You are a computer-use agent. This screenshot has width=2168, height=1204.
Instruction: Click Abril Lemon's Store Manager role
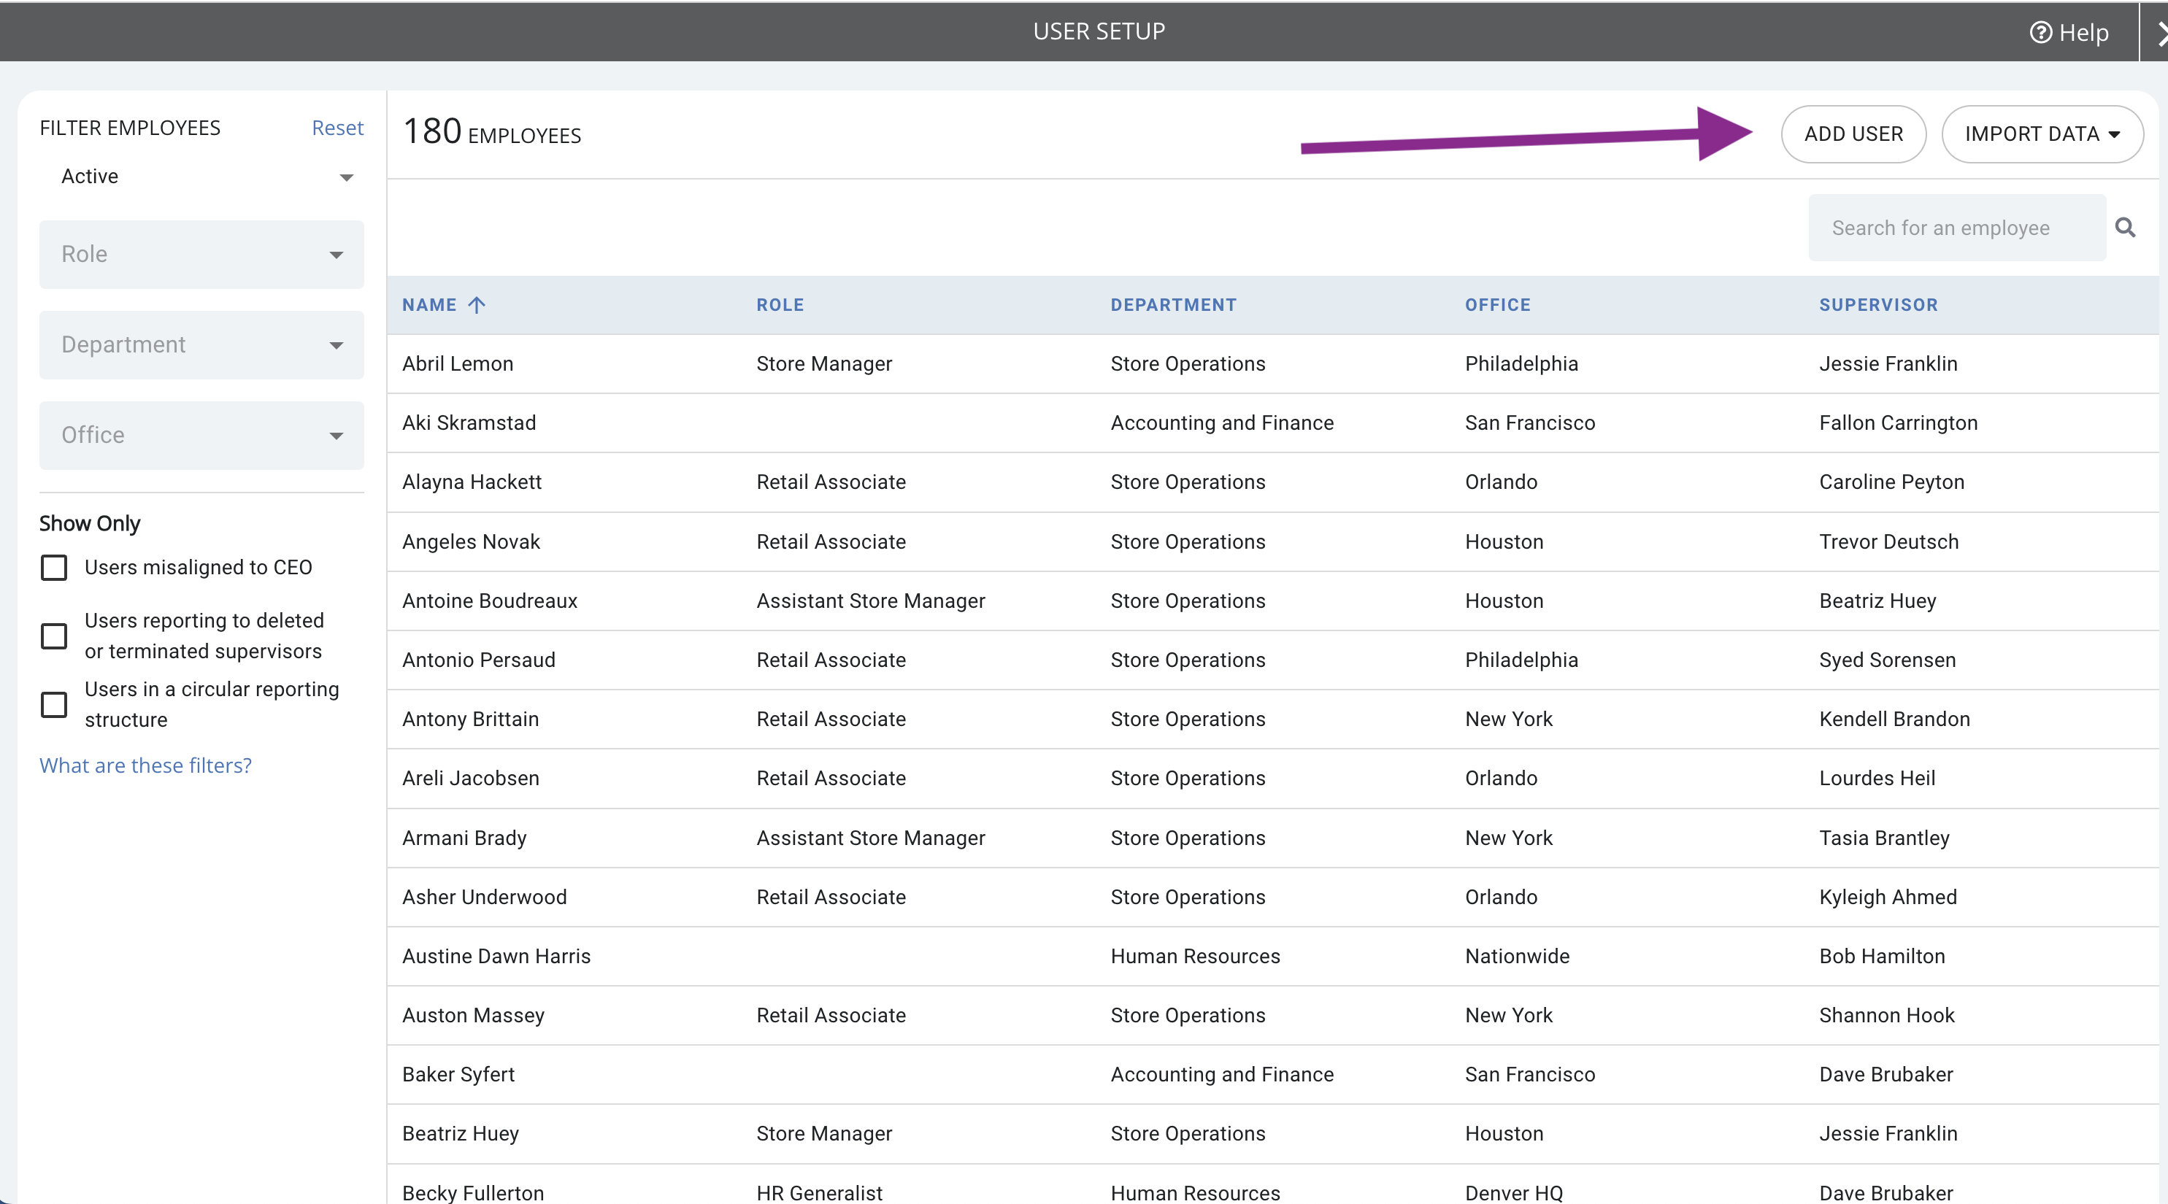(x=824, y=364)
